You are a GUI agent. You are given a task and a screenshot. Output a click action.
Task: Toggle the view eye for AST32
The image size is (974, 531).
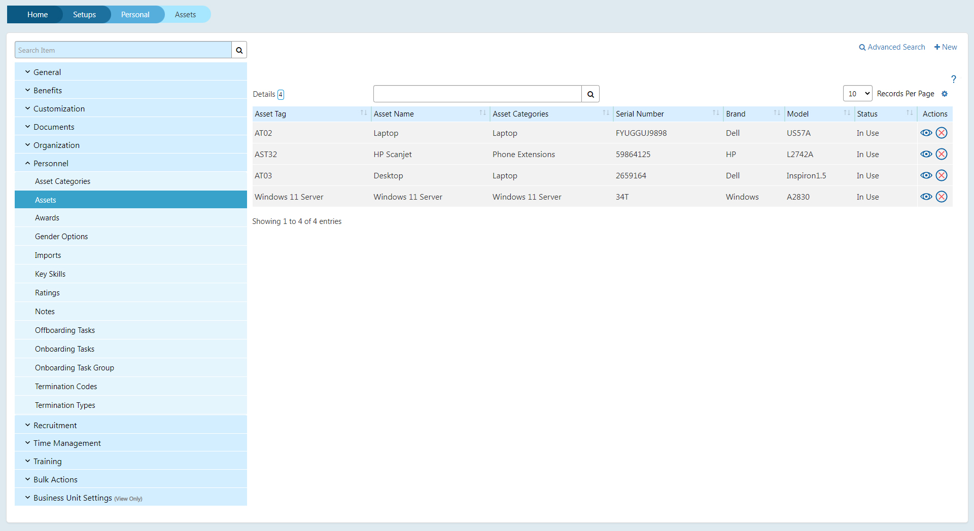[926, 154]
